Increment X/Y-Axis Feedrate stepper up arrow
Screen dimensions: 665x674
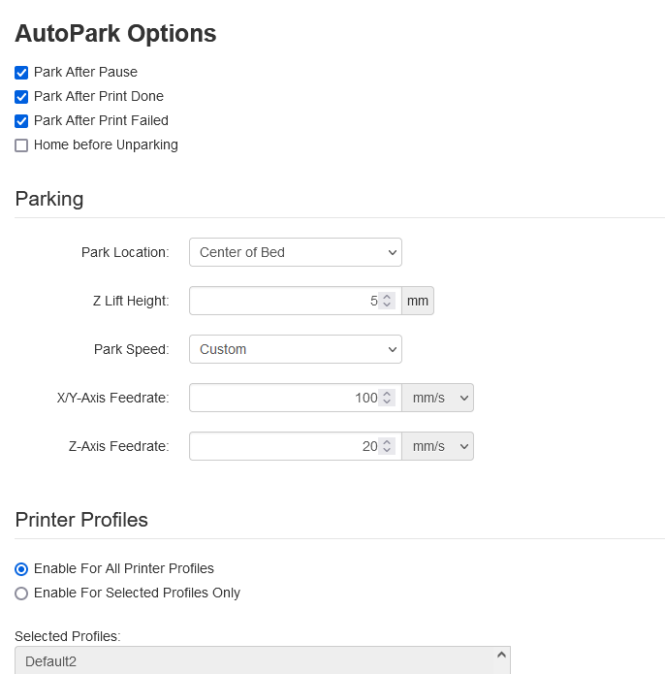[387, 394]
